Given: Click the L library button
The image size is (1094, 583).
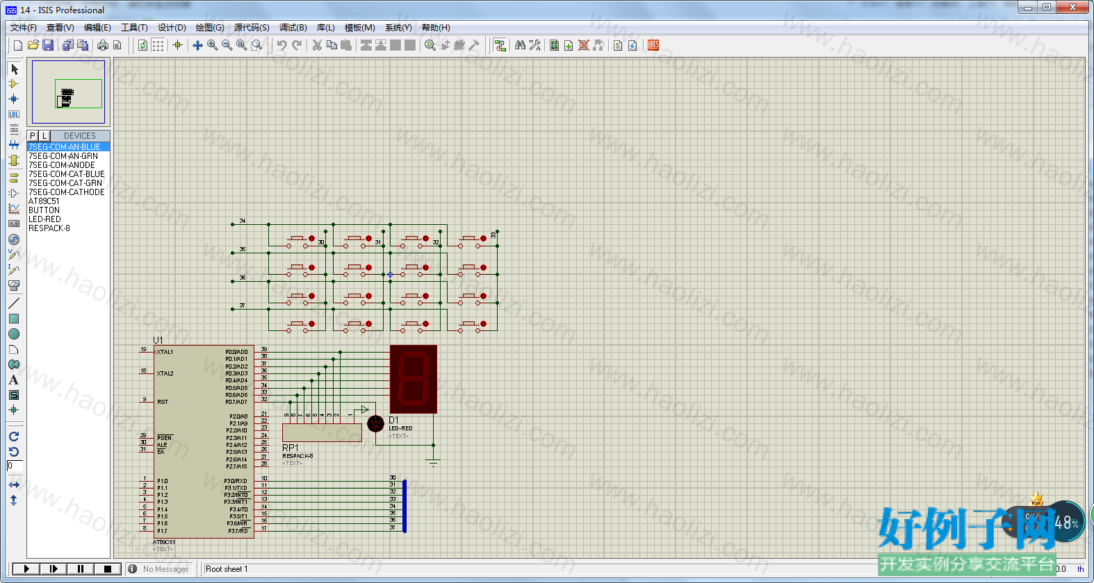Looking at the screenshot, I should click(x=44, y=136).
